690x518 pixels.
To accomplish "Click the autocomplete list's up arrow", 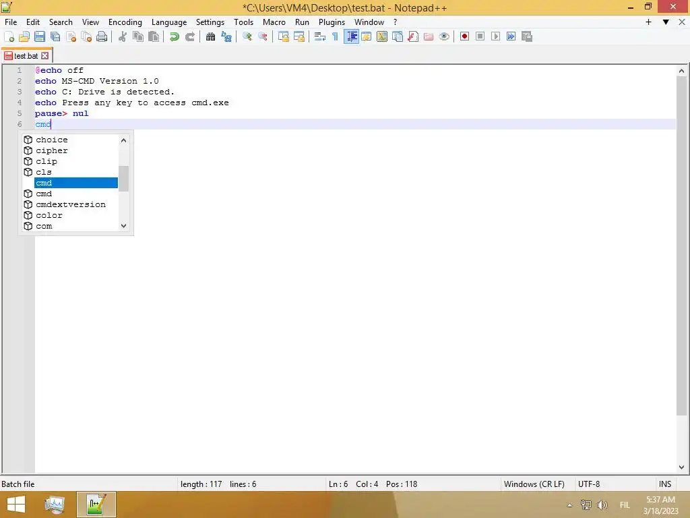I will click(124, 140).
